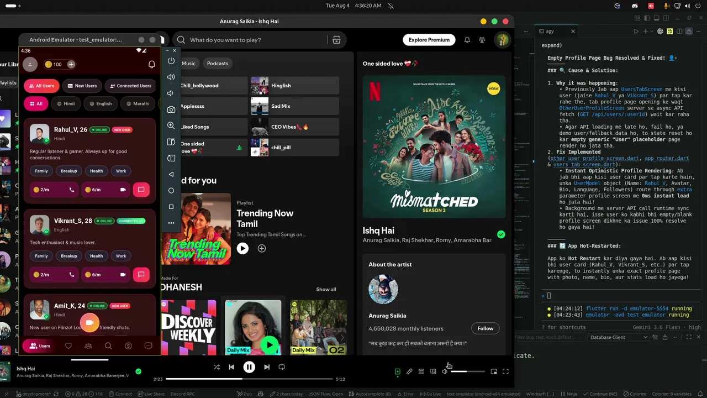The height and width of the screenshot is (398, 707).
Task: Follow the artist Anurag Saikia
Action: click(486, 328)
